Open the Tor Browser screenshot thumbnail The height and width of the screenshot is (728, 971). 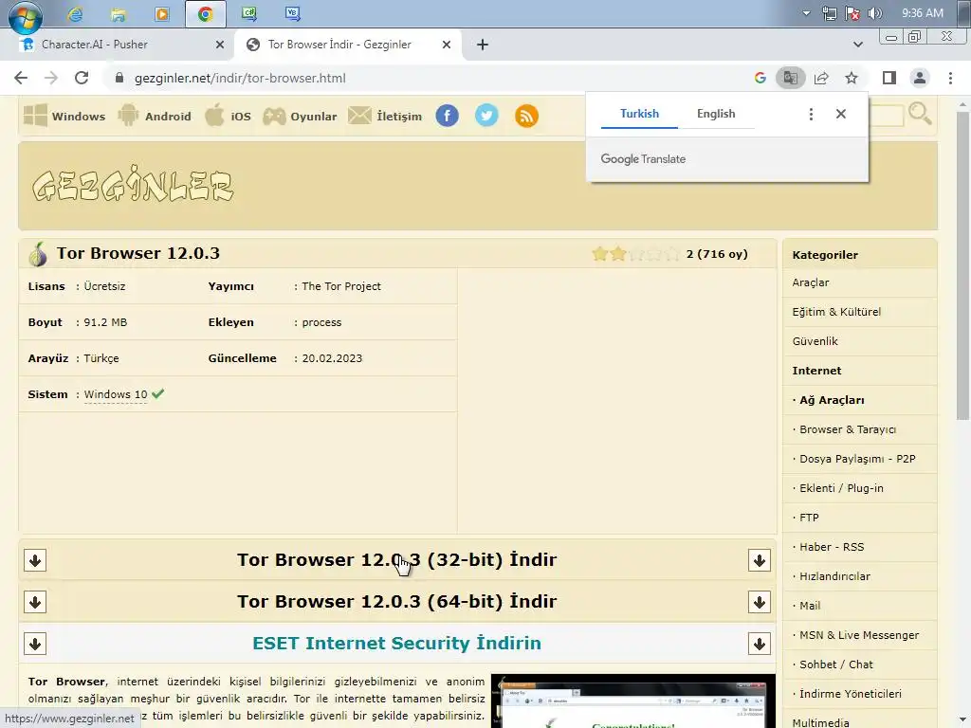point(632,701)
